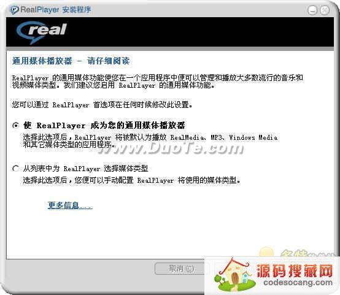Click the sentence about changing settings in preferences
This screenshot has width=340, height=295.
(x=102, y=105)
